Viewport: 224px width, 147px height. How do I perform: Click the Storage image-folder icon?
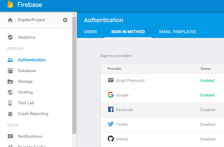(10, 82)
